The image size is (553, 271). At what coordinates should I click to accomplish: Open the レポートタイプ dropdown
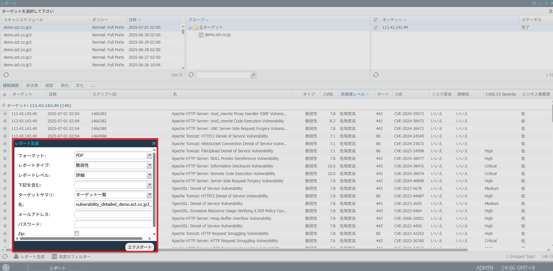pos(149,165)
